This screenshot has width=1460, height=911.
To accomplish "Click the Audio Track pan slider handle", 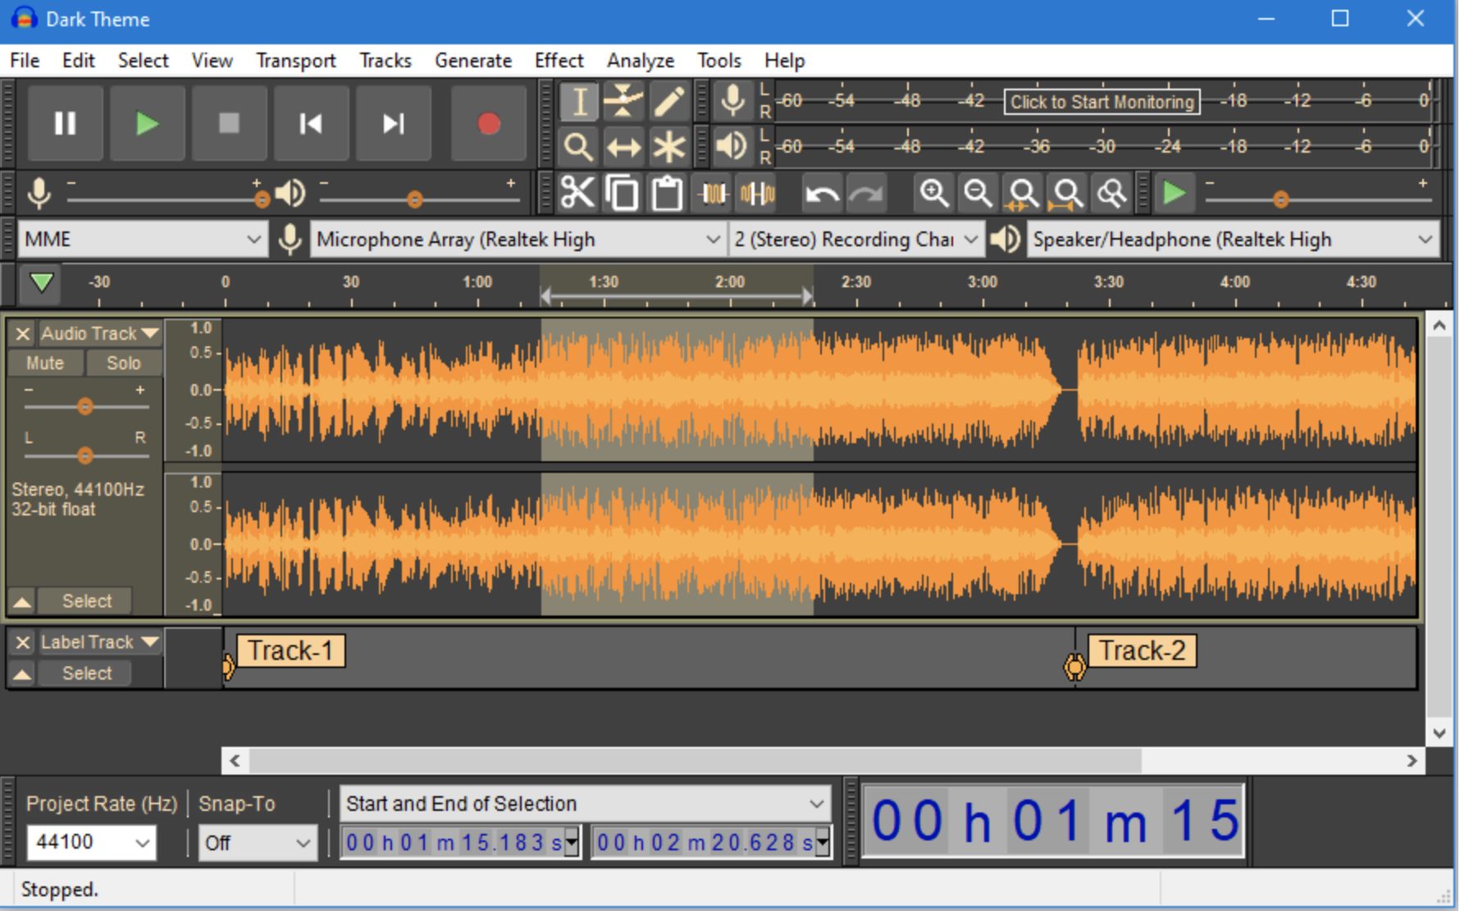I will coord(85,456).
